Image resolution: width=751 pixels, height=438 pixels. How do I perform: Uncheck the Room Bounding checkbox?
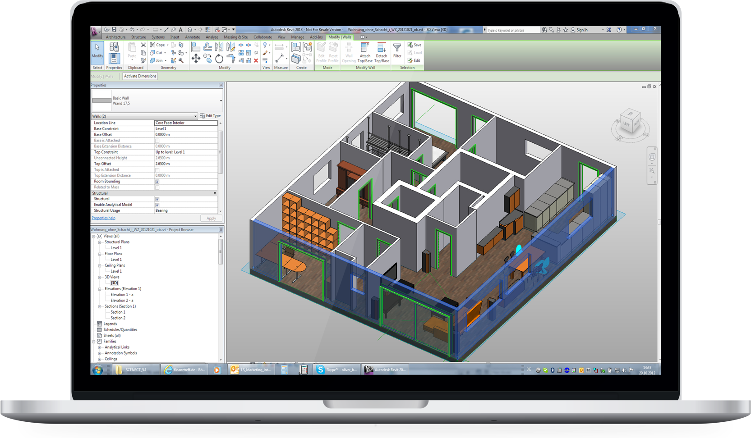click(x=157, y=182)
